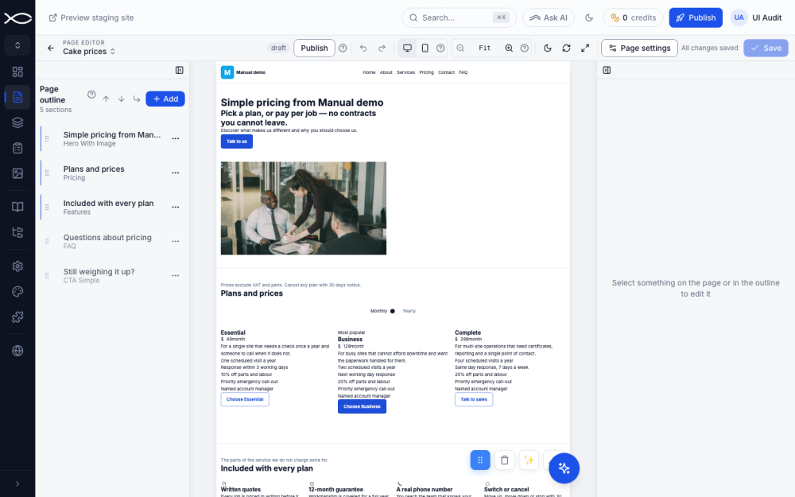
Task: Open device preview help icon
Action: (x=440, y=49)
